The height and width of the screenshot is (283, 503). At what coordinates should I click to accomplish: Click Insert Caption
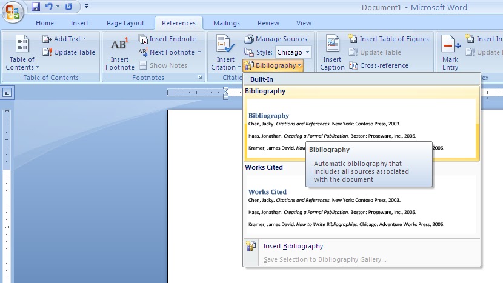click(x=332, y=53)
